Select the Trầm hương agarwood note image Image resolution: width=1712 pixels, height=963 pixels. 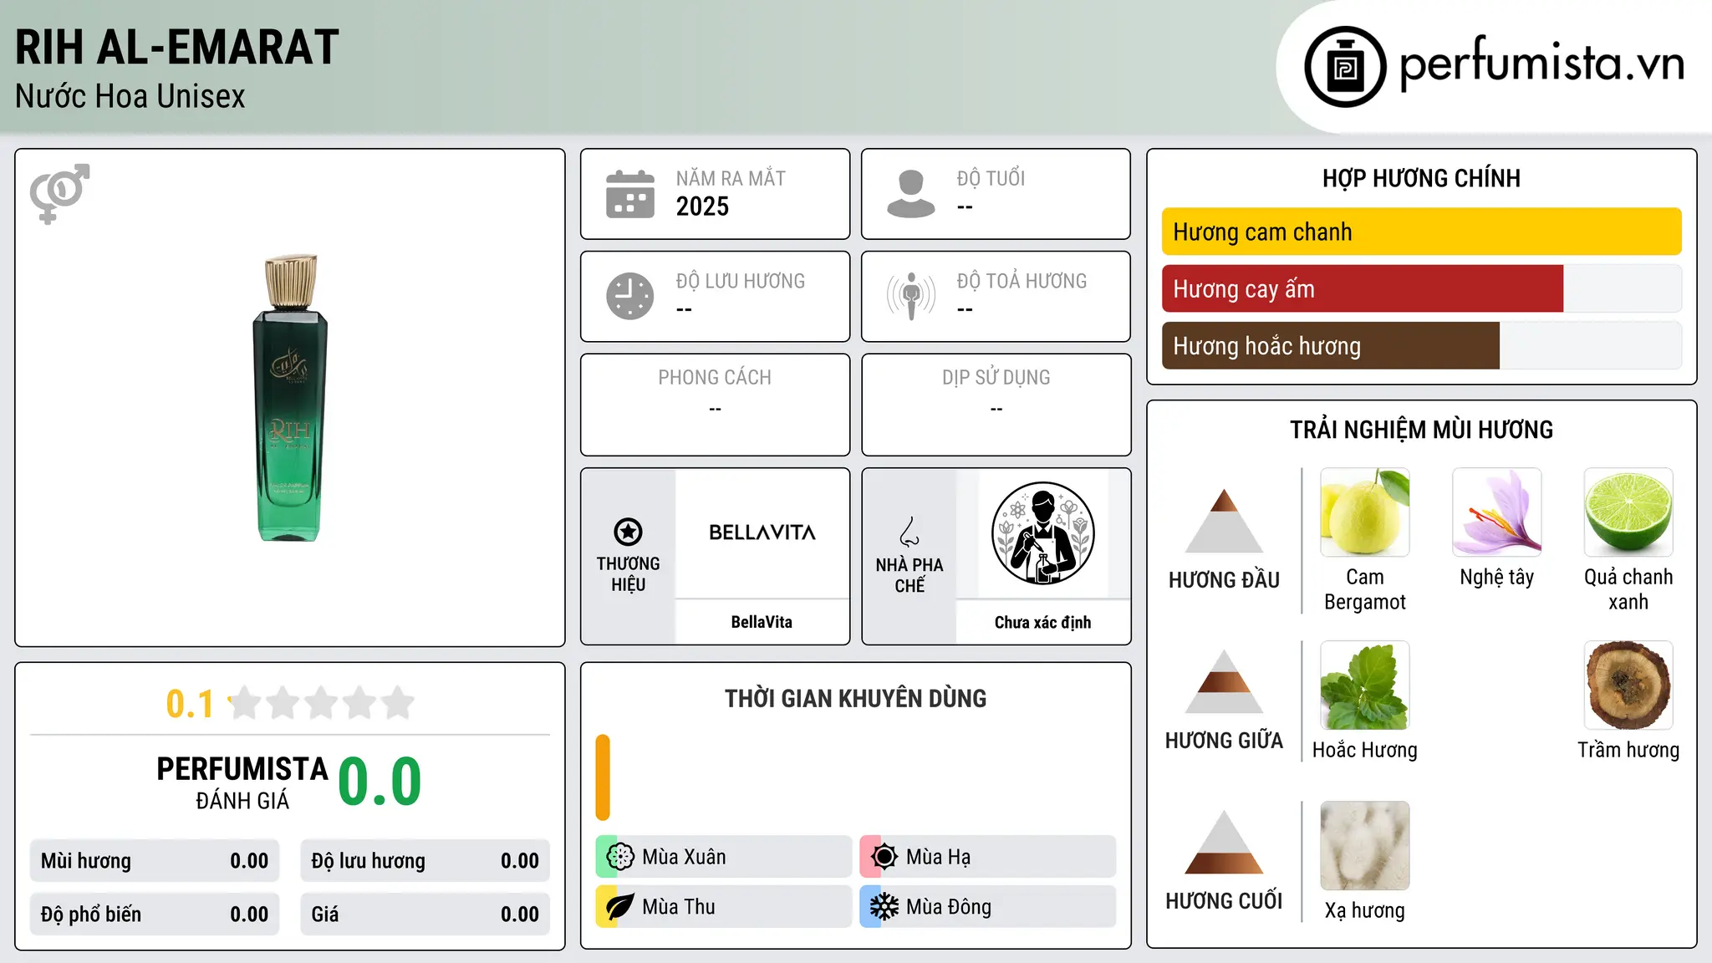1628,685
